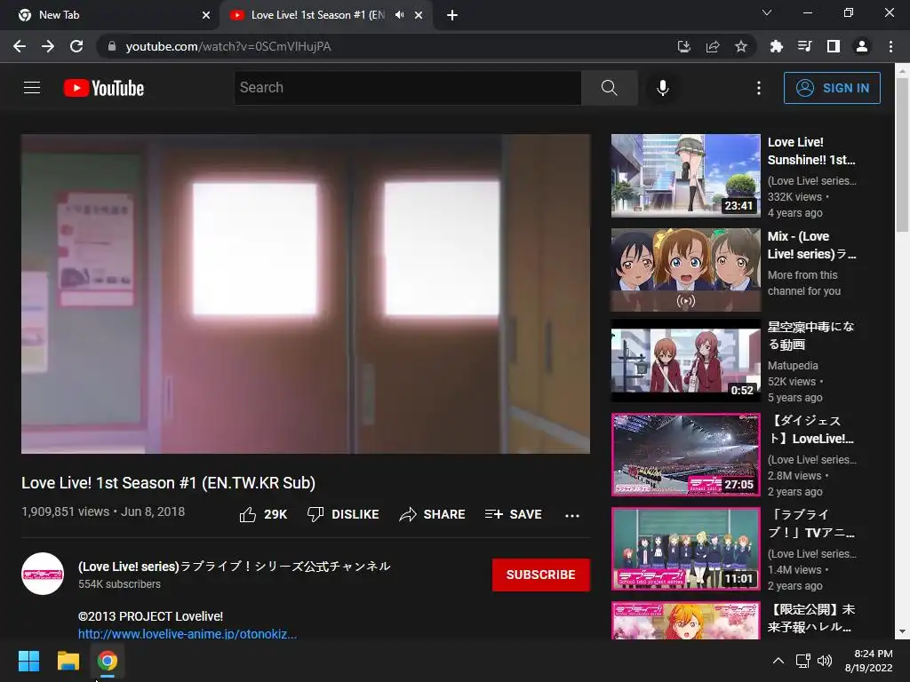910x682 pixels.
Task: Open the 27:05 LoveLive! digest thumbnail
Action: (x=685, y=455)
